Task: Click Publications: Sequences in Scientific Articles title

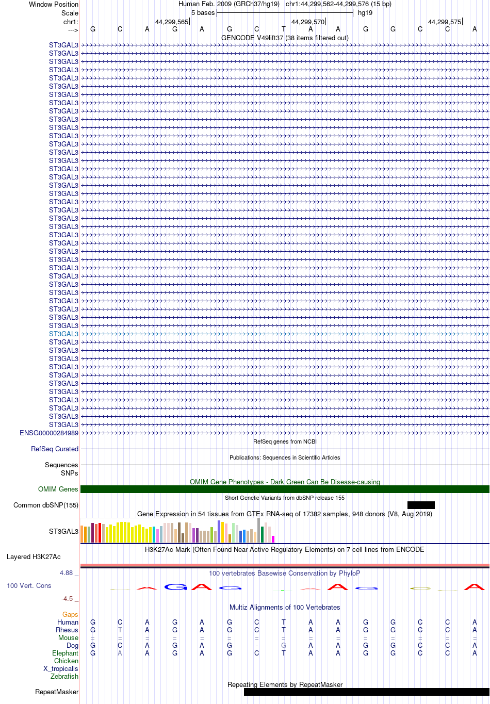Action: pos(285,457)
